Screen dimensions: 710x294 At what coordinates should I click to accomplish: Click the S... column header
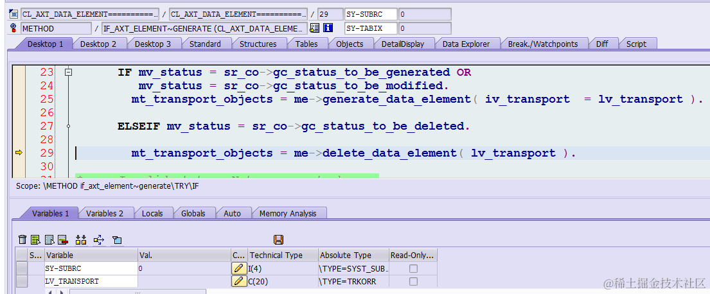tap(36, 255)
